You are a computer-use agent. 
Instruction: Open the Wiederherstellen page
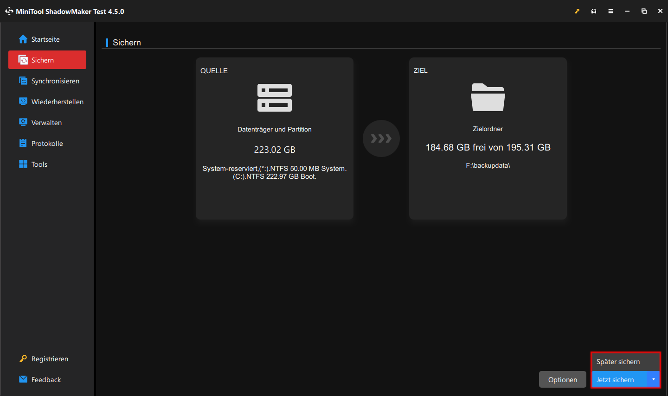(51, 102)
